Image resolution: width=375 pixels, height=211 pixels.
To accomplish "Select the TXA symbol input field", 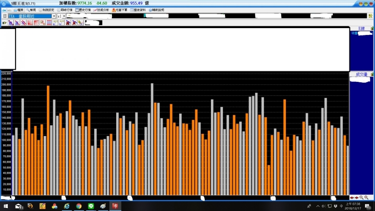I will (30, 16).
